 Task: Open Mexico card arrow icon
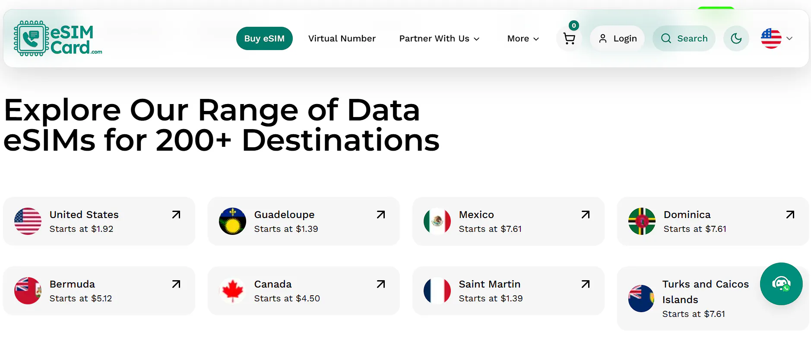tap(586, 215)
